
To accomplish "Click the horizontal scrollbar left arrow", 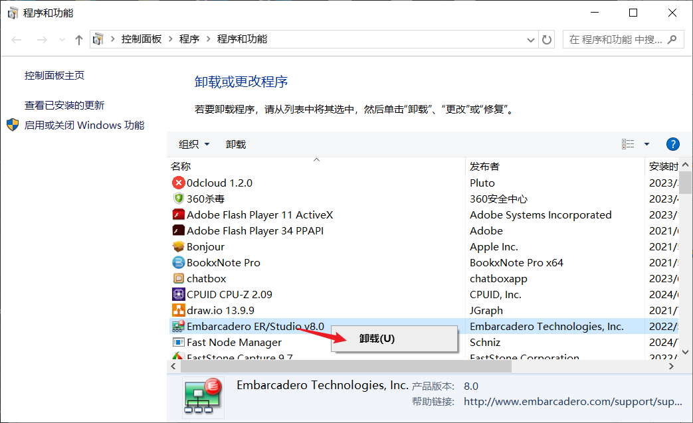I will pyautogui.click(x=173, y=366).
